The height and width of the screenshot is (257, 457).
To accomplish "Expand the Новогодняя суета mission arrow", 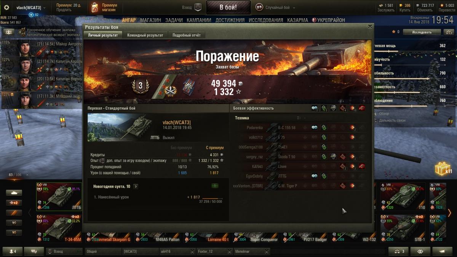I will coord(136,187).
